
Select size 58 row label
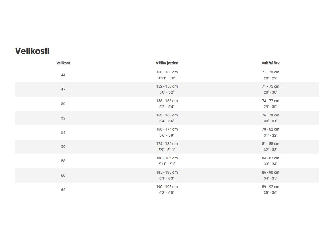click(63, 161)
